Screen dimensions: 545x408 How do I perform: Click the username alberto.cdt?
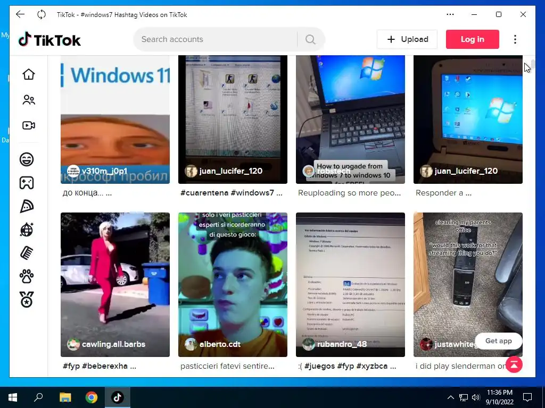(220, 344)
